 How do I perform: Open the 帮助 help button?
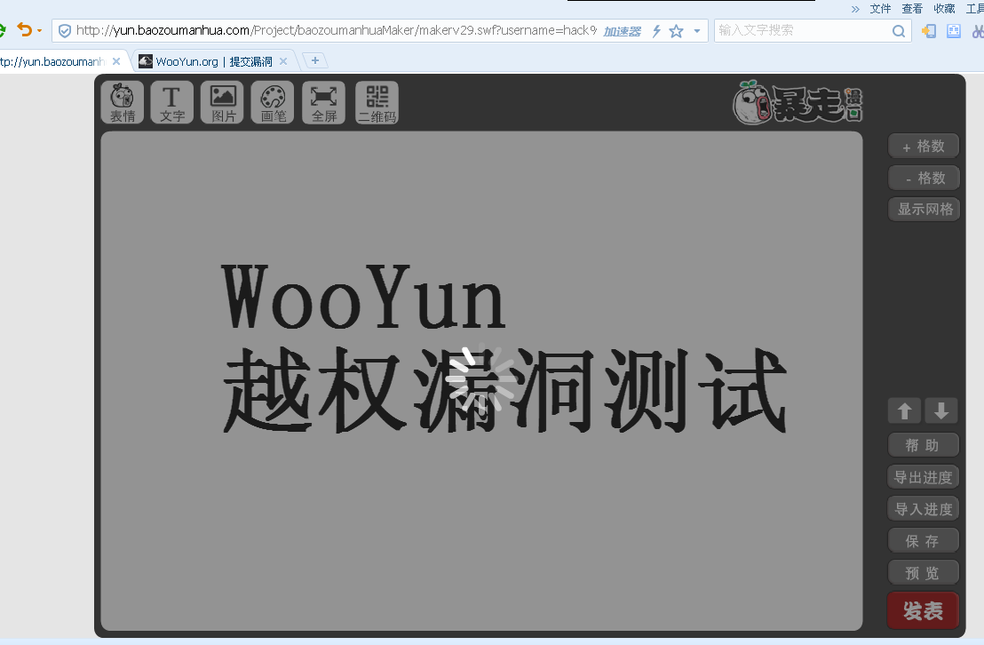point(923,445)
